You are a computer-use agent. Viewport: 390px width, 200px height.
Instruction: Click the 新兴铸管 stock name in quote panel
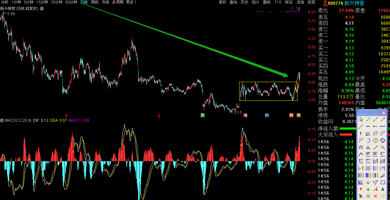point(354,3)
